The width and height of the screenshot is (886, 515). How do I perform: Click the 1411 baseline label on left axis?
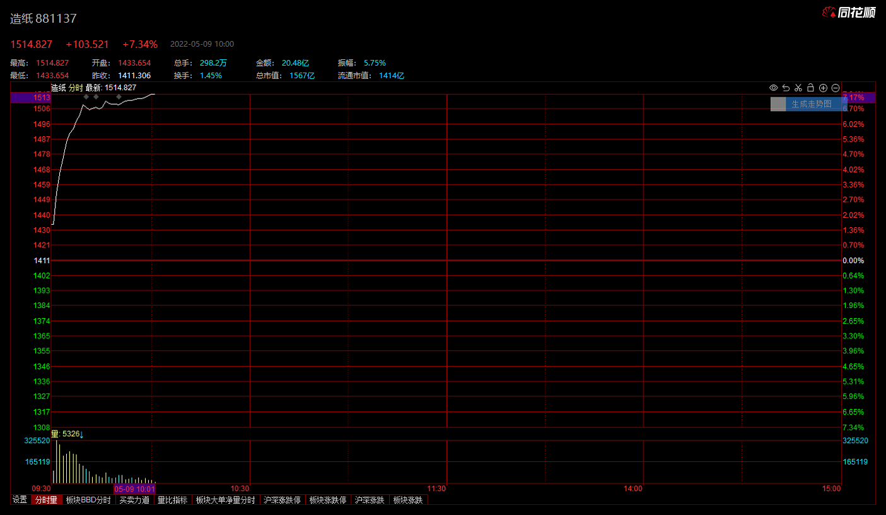point(42,261)
